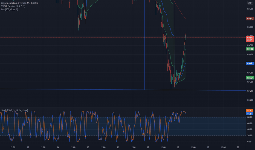The height and width of the screenshot is (150, 255).
Task: Select the VWAP (Session, hlc3, 0, 1) legend
Action: 13,6
